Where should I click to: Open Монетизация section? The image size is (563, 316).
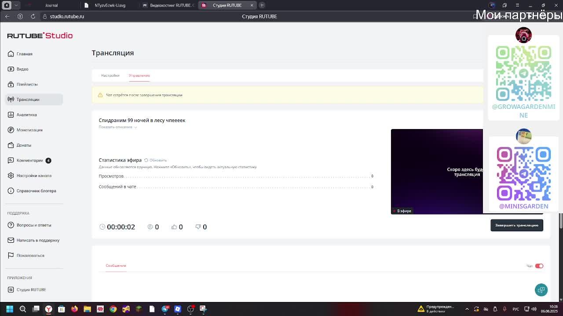pos(34,130)
